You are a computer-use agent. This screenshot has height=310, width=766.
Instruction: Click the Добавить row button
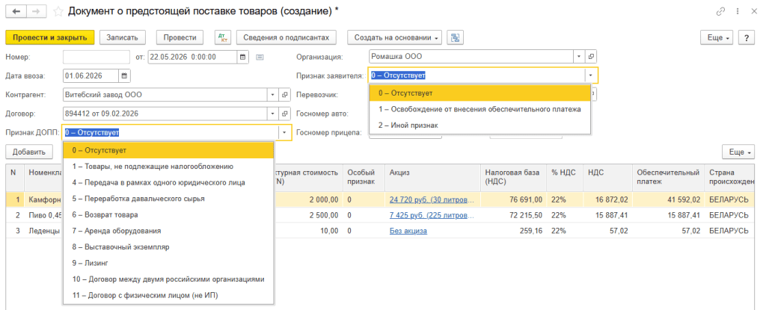(29, 152)
